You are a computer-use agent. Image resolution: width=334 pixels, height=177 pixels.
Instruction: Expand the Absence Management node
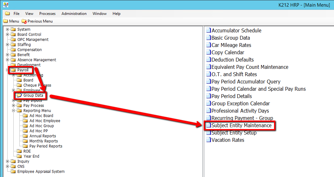coord(8,60)
